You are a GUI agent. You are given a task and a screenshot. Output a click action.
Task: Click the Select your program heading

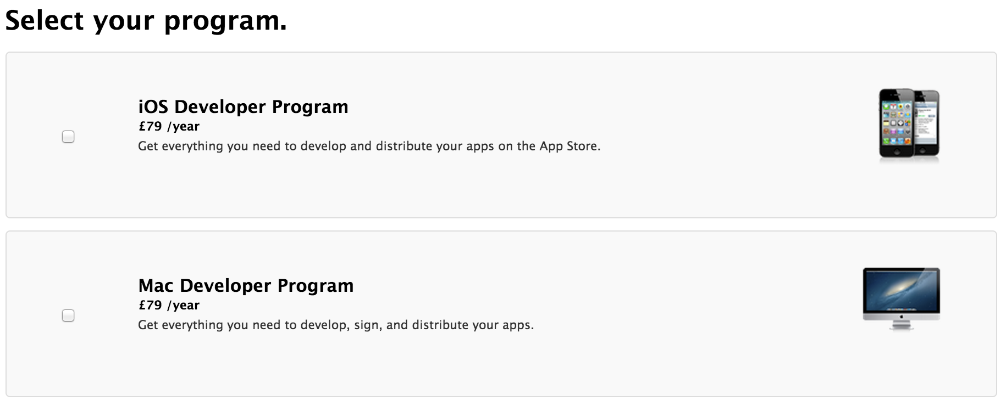coord(146,20)
